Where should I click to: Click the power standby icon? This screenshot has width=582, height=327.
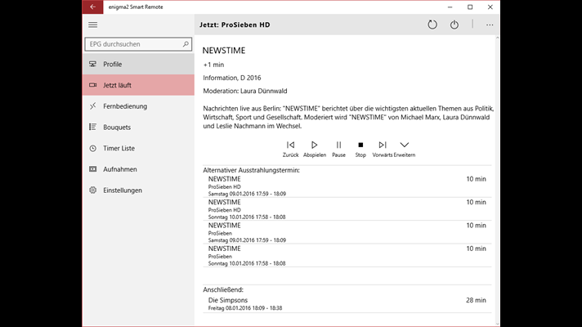(454, 25)
